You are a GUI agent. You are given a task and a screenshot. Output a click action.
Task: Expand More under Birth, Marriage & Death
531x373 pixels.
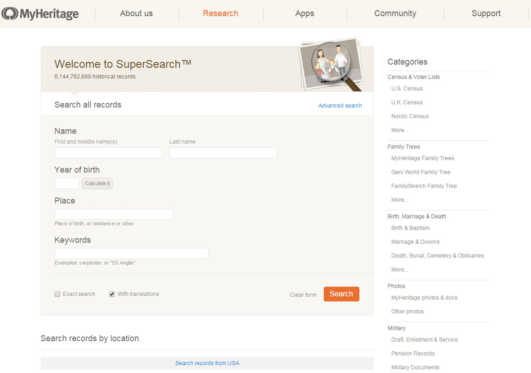click(399, 269)
